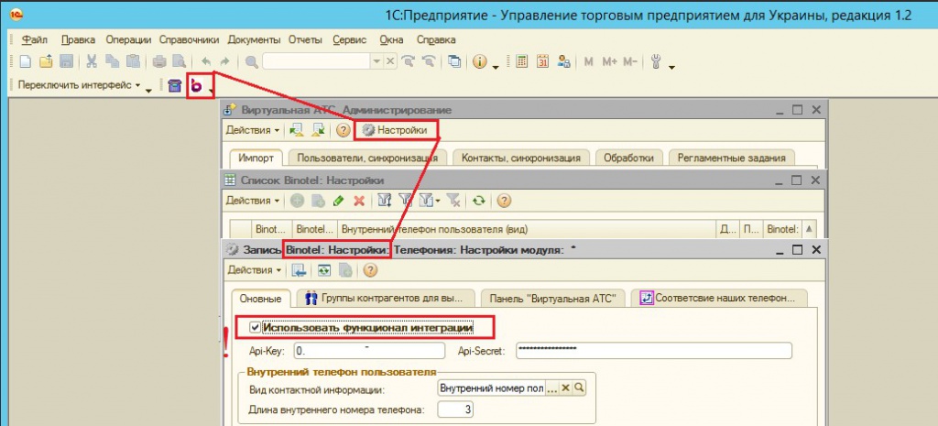This screenshot has height=426, width=938.
Task: Click the wrench service tools icon
Action: pos(656,61)
